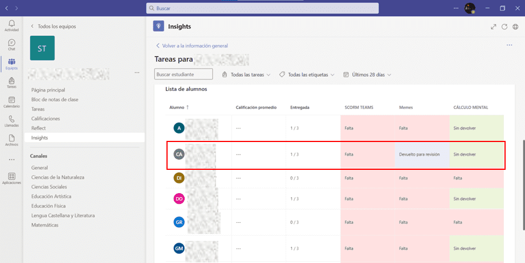Click Sin devolver cell in CA row

[477, 154]
